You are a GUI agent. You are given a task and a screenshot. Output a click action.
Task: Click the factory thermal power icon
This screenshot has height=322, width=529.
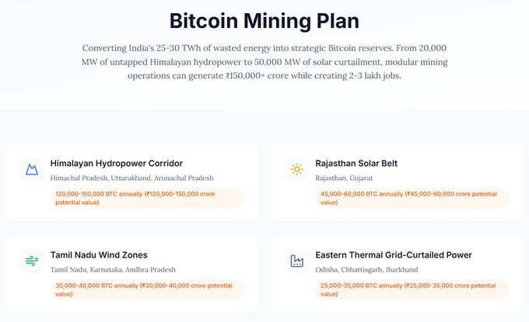click(297, 261)
